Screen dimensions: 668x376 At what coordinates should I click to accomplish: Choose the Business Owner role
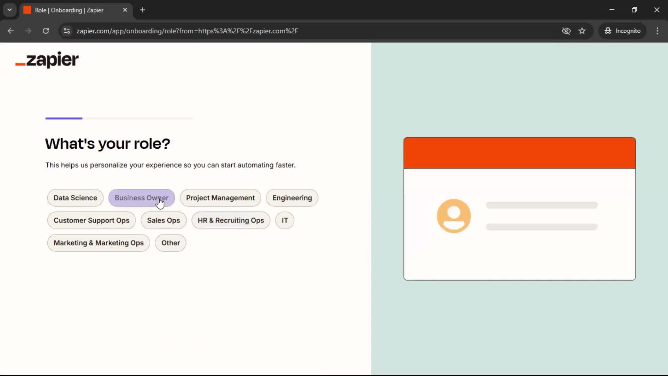[142, 198]
